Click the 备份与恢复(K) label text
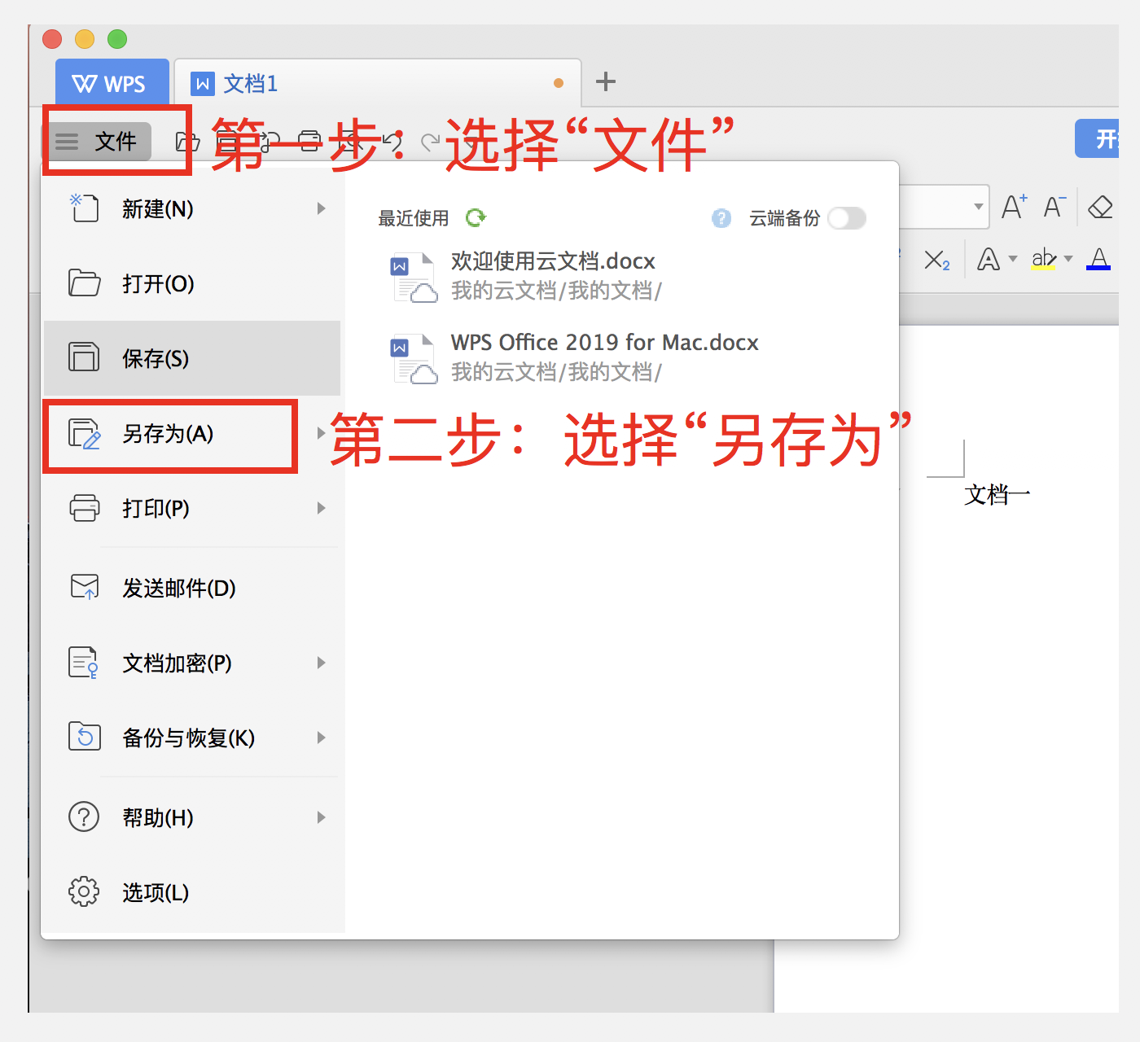 188,738
